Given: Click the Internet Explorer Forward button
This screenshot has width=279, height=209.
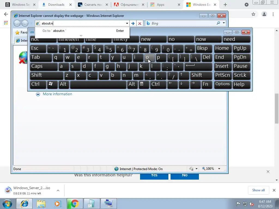Looking at the screenshot, I should (25, 23).
